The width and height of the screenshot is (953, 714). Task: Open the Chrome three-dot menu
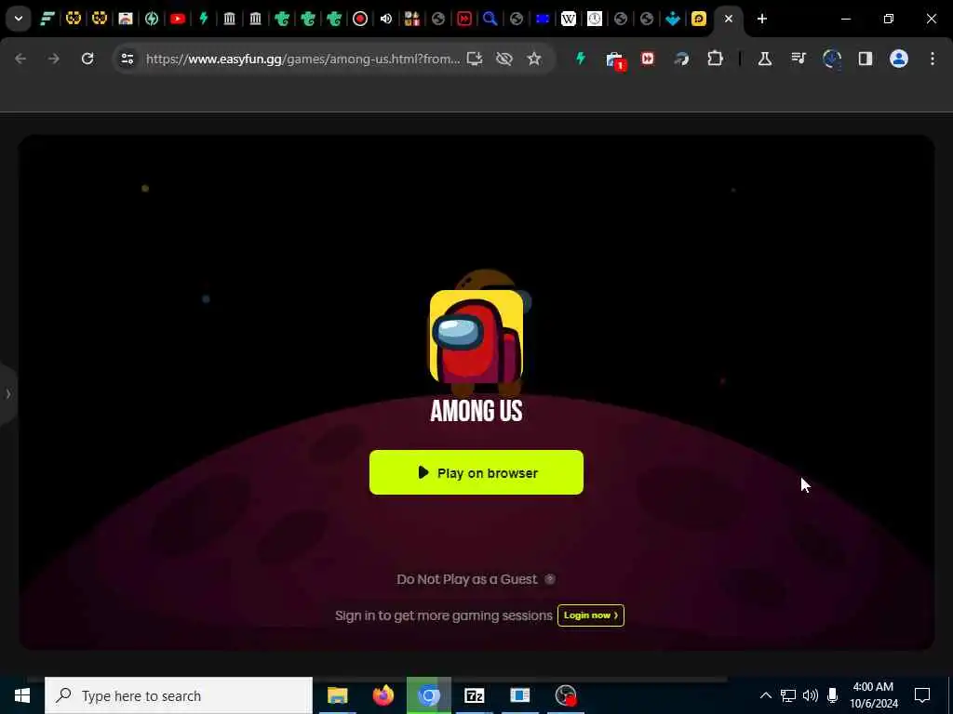(933, 59)
